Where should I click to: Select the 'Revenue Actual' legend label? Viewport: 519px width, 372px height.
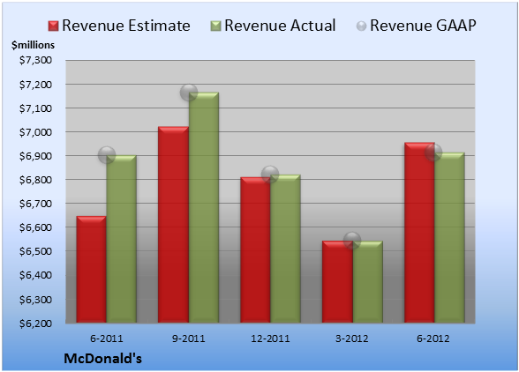pyautogui.click(x=280, y=26)
